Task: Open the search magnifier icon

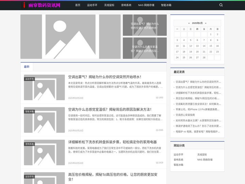Action: 221,5
